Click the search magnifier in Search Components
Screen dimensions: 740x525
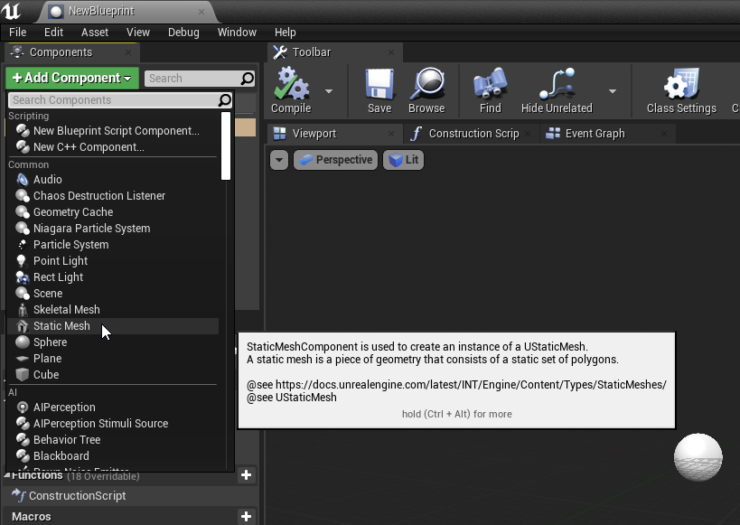225,100
